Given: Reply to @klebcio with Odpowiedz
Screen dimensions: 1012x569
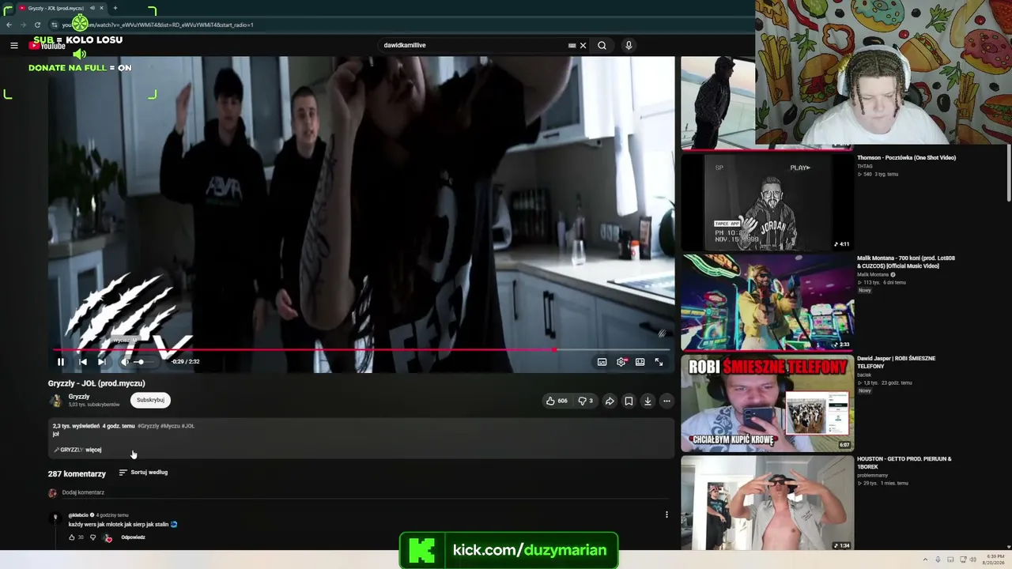Looking at the screenshot, I should [x=133, y=537].
